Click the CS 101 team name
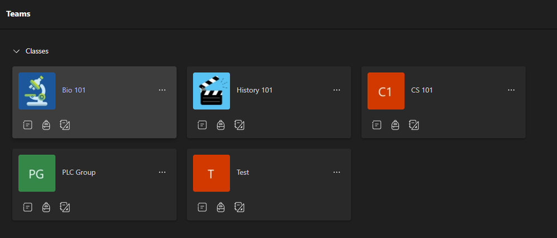The height and width of the screenshot is (238, 557). coord(422,91)
